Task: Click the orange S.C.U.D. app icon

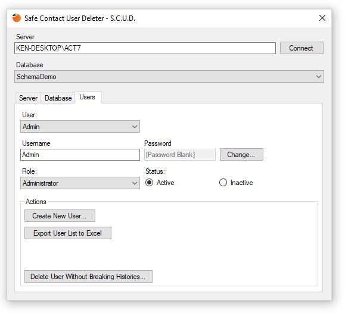Action: point(17,18)
